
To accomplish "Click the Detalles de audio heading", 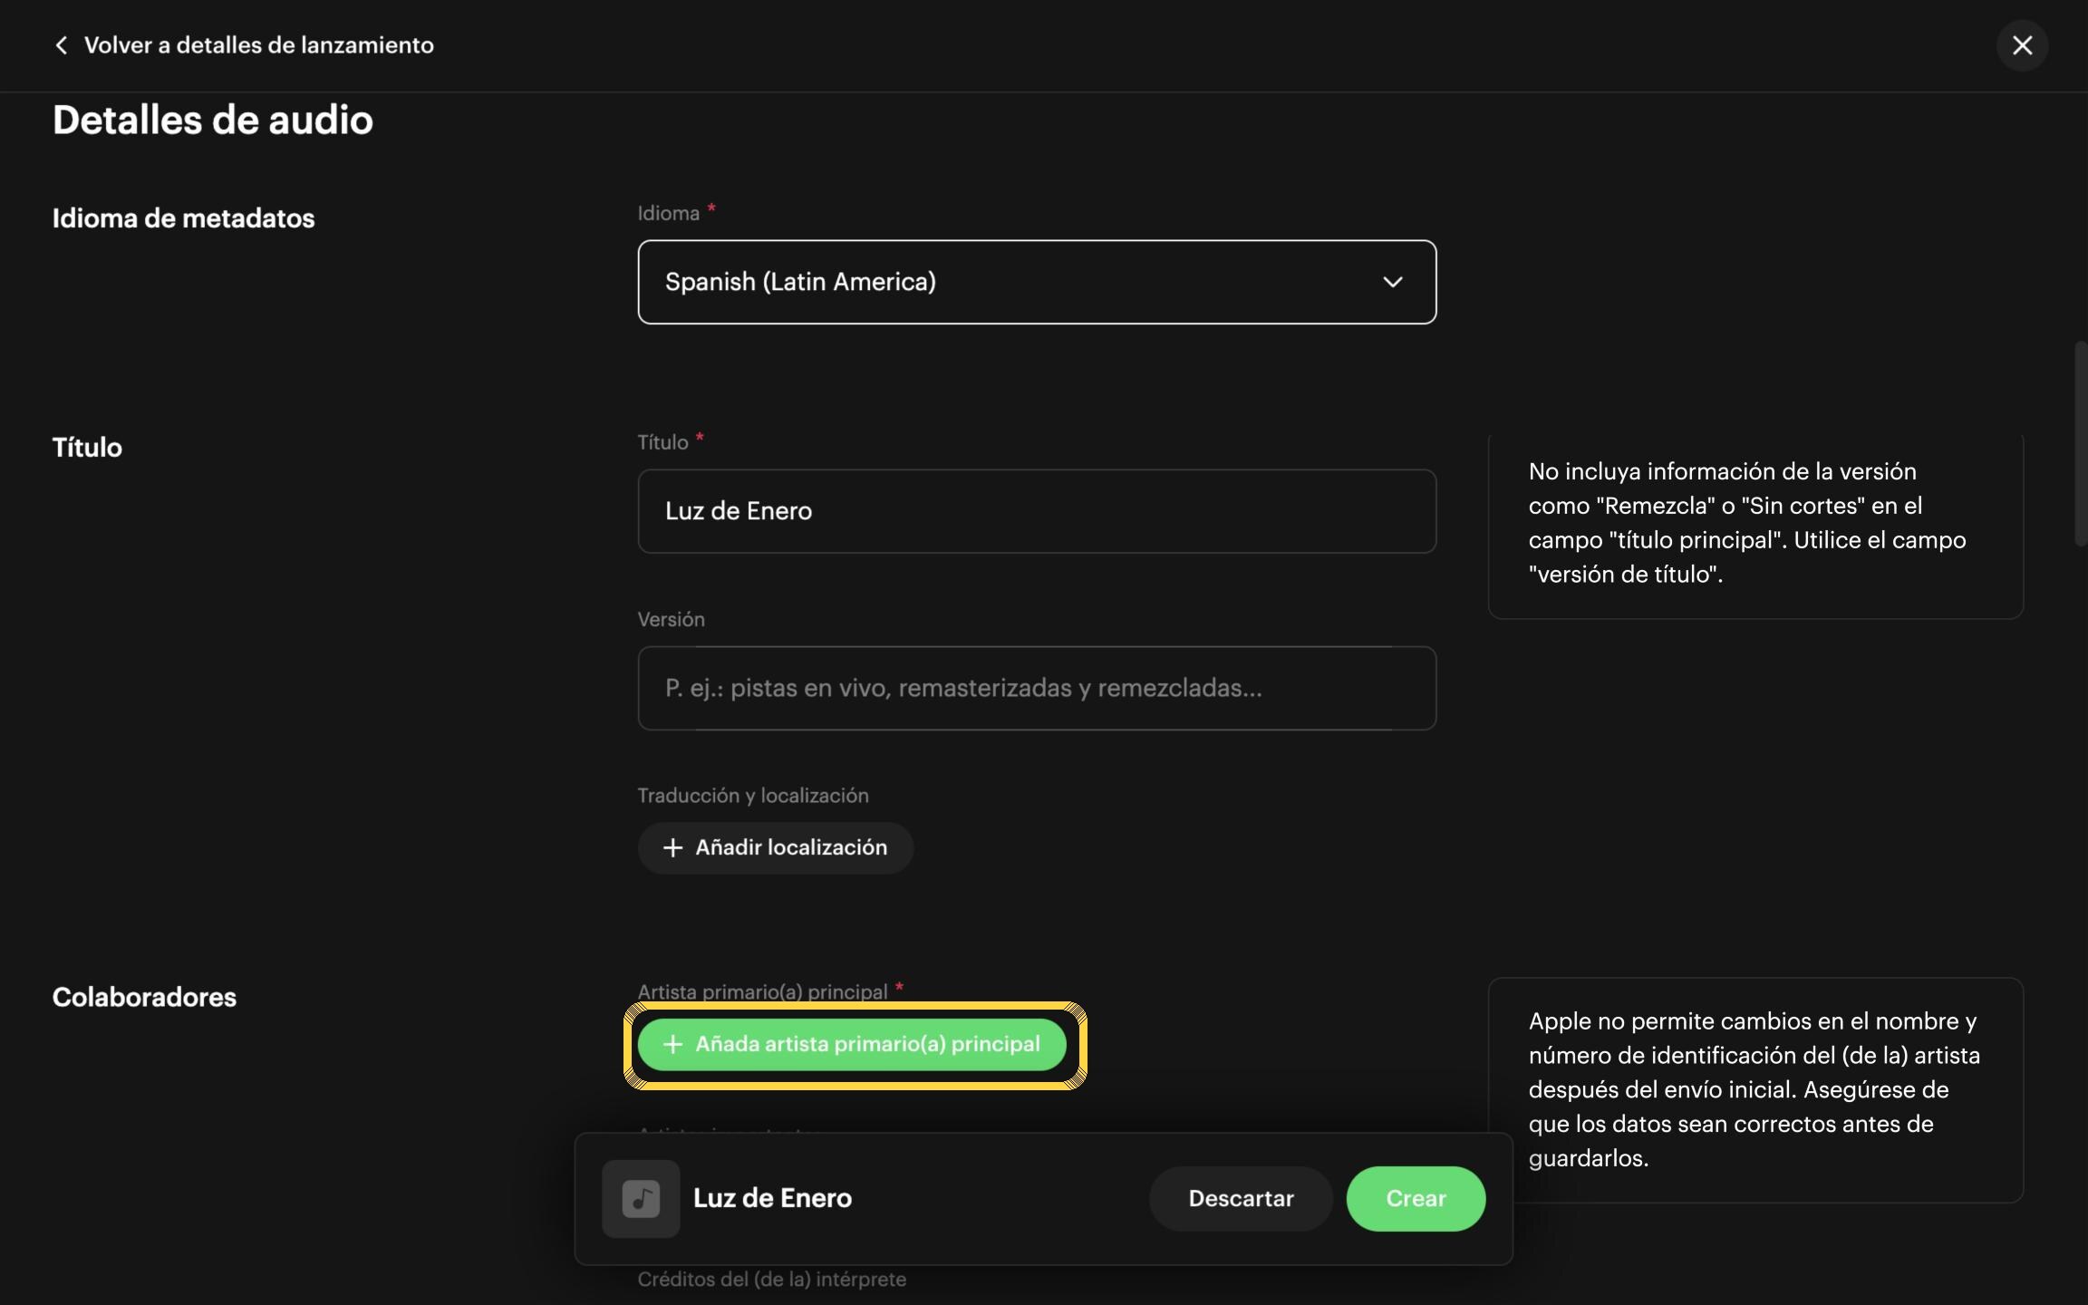I will (x=213, y=120).
